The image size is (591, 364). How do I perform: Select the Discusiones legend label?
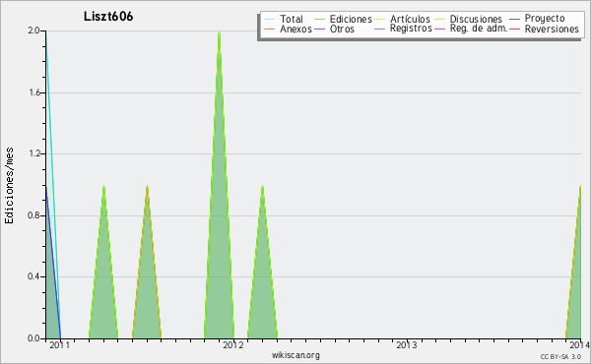click(476, 19)
